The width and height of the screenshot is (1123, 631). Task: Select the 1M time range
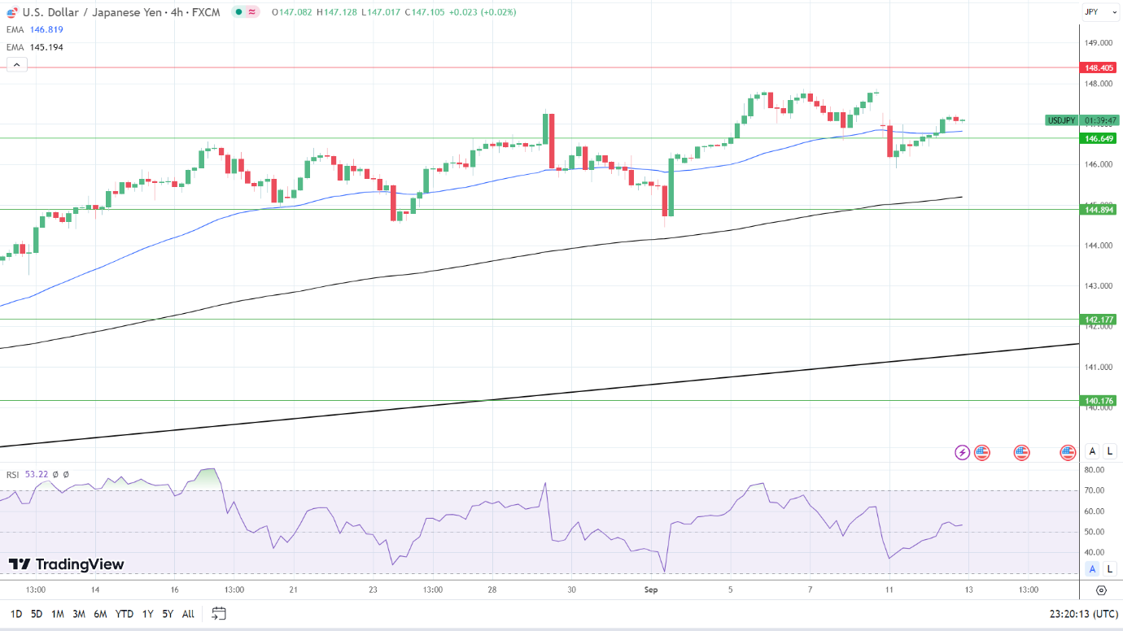[58, 614]
